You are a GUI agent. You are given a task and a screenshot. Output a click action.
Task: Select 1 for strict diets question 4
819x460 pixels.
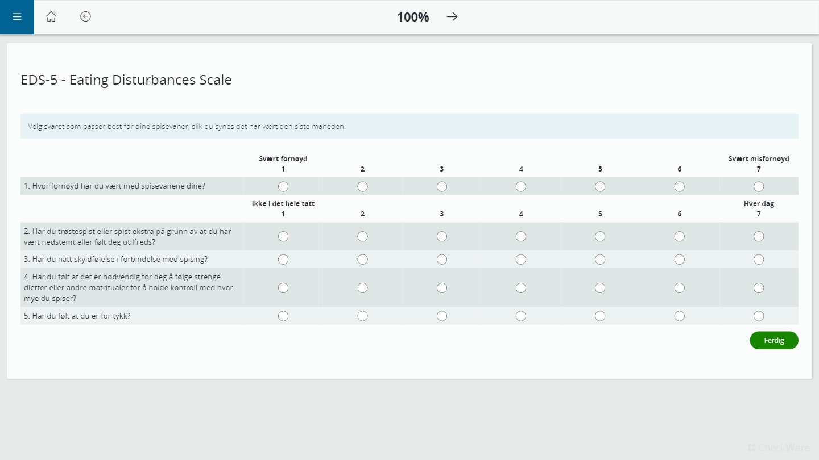pos(283,288)
